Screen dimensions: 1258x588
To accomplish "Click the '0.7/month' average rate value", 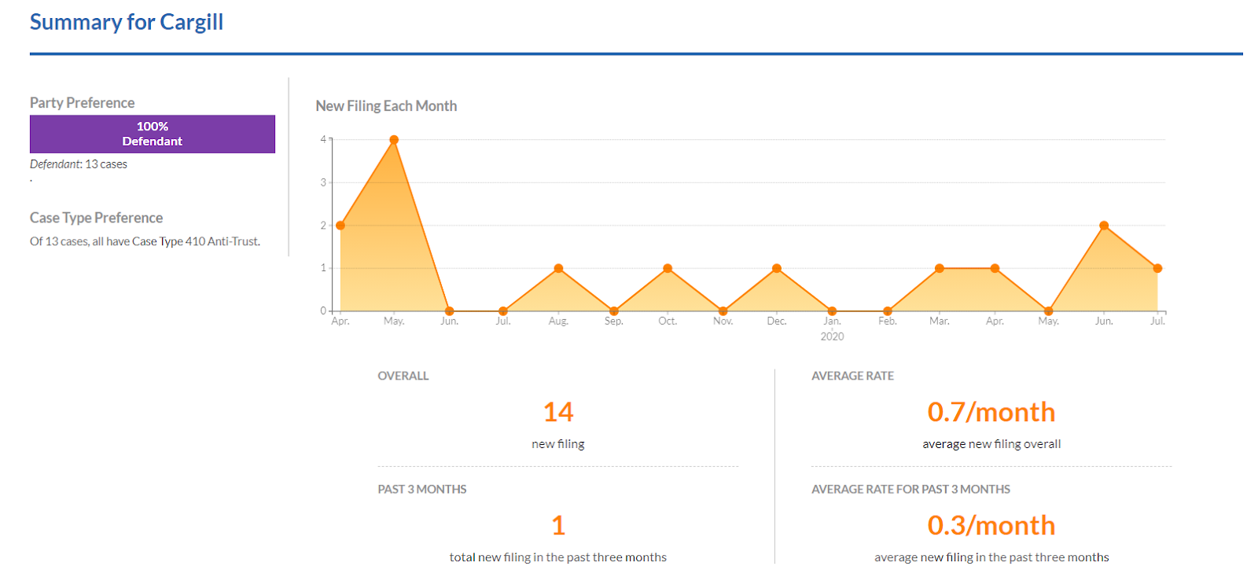I will (x=991, y=412).
